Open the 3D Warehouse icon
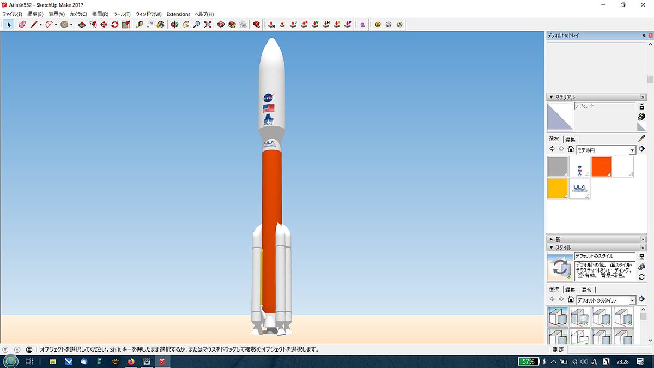Viewport: 654px width, 368px height. pyautogui.click(x=221, y=25)
